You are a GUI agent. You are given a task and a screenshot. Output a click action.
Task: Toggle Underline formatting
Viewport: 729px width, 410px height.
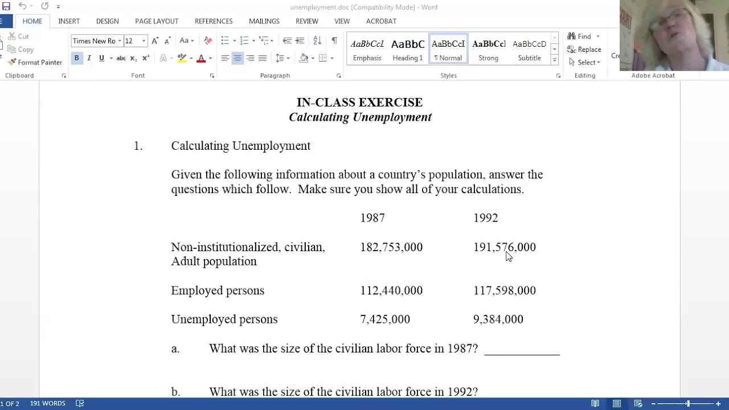point(101,58)
